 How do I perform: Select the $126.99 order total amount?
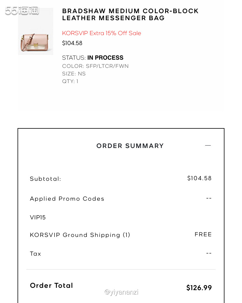click(199, 288)
